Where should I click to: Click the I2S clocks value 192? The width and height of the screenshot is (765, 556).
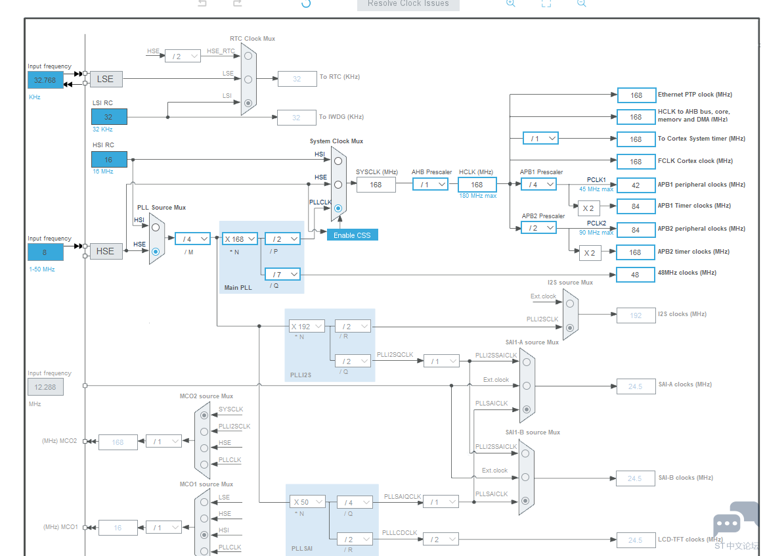(x=636, y=315)
